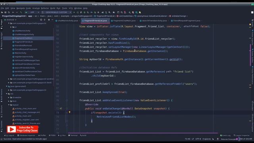254x143 pixels.
Task: Click the Forward navigation arrow
Action: [17, 12]
